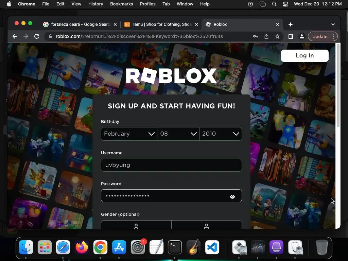Viewport: 348px width, 261px height.
Task: Click the Username field containing uvbyung
Action: [171, 165]
